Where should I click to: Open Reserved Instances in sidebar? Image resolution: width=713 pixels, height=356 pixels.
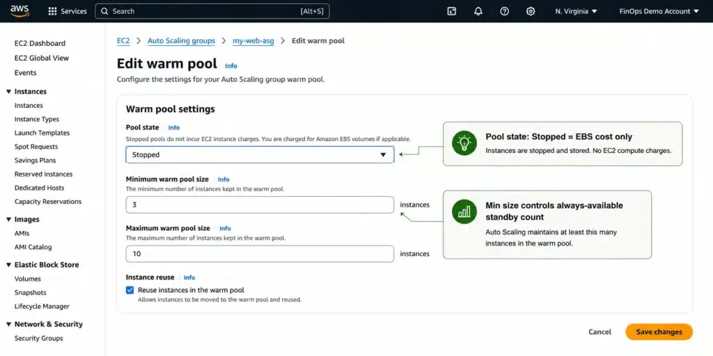pyautogui.click(x=44, y=174)
